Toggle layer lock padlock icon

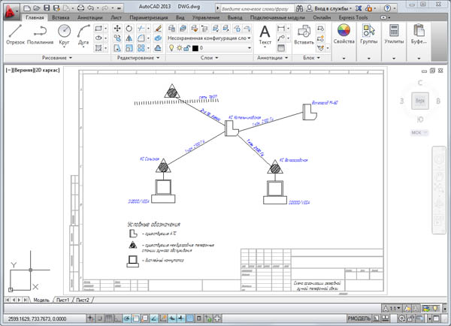(186, 48)
